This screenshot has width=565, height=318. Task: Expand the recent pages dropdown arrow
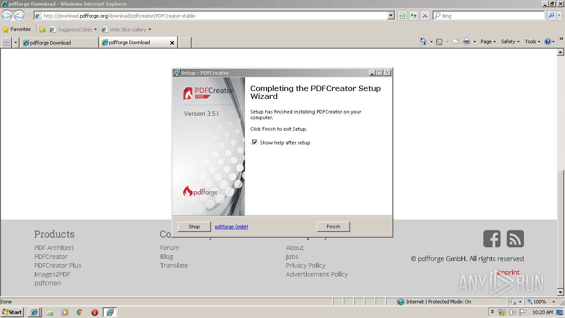coord(29,16)
